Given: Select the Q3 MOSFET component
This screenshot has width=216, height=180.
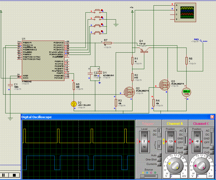Looking at the screenshot, I should 164,85.
